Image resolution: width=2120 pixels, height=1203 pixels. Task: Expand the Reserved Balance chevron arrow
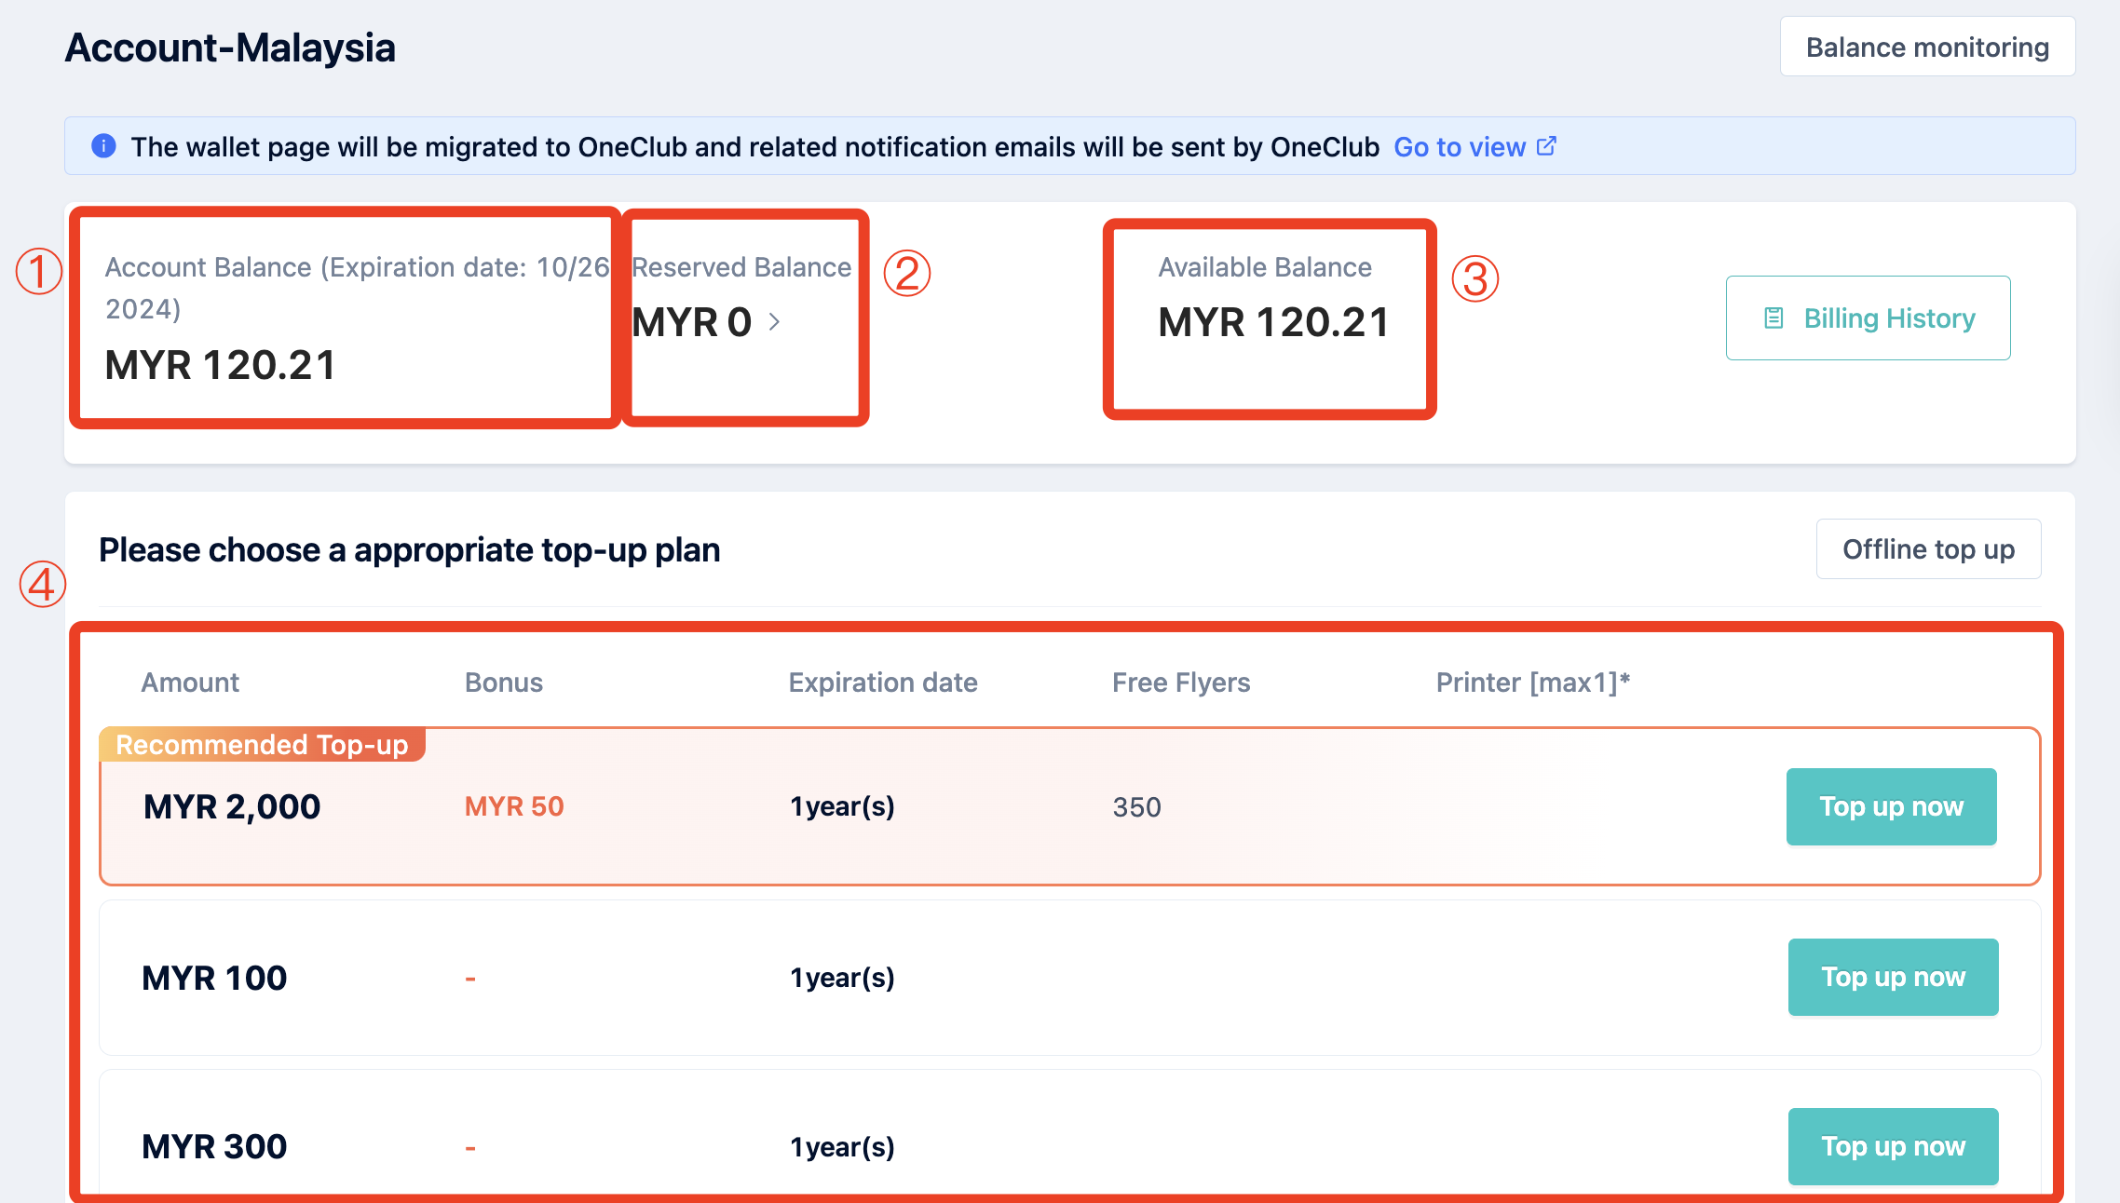(x=774, y=322)
